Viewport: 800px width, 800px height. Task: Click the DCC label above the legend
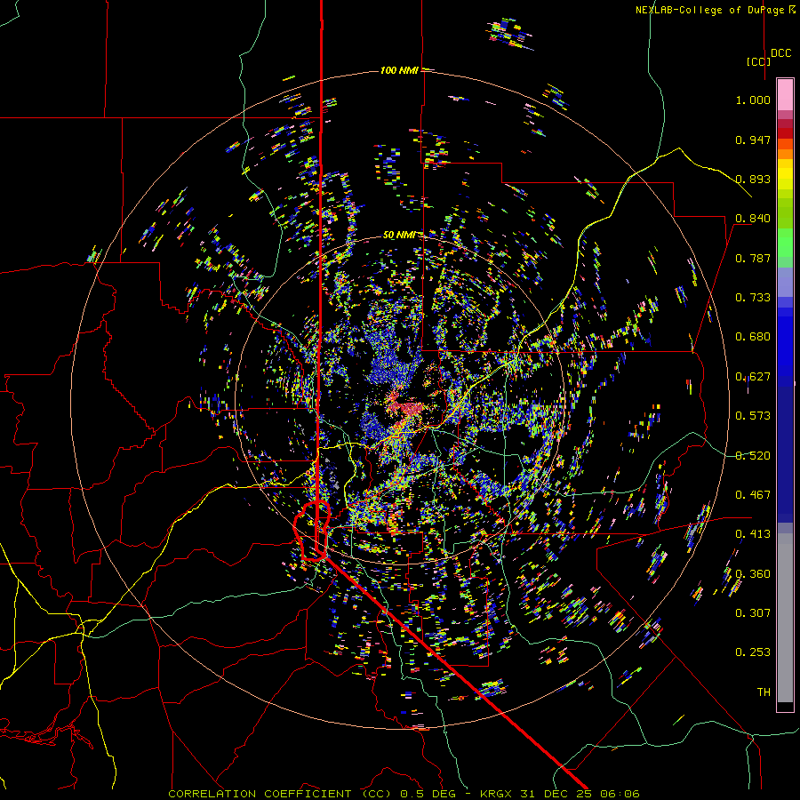click(x=781, y=53)
